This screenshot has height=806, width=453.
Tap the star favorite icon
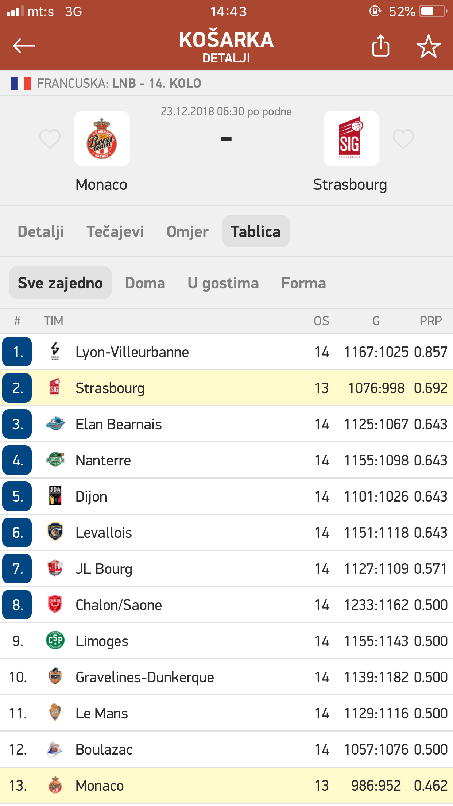pyautogui.click(x=429, y=46)
